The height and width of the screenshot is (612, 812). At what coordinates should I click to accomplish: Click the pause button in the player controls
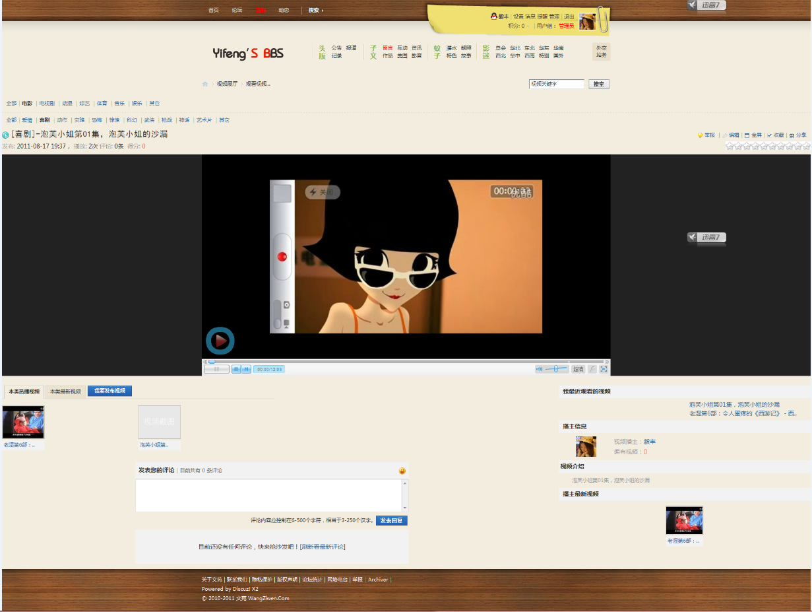tap(216, 369)
